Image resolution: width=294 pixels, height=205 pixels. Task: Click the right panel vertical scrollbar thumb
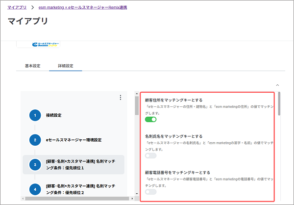279,104
